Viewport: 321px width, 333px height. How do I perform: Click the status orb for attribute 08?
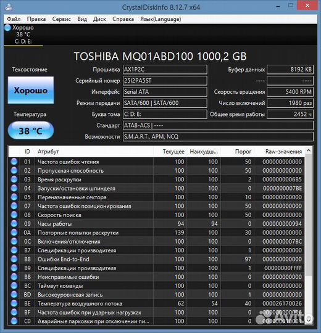[x=14, y=215]
